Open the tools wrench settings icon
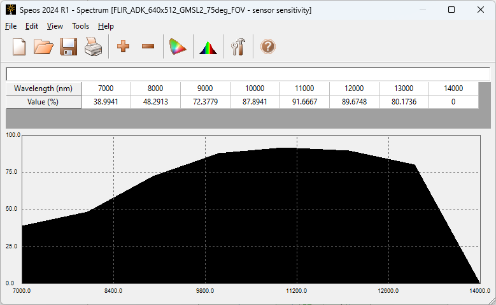496x305 pixels. 238,47
